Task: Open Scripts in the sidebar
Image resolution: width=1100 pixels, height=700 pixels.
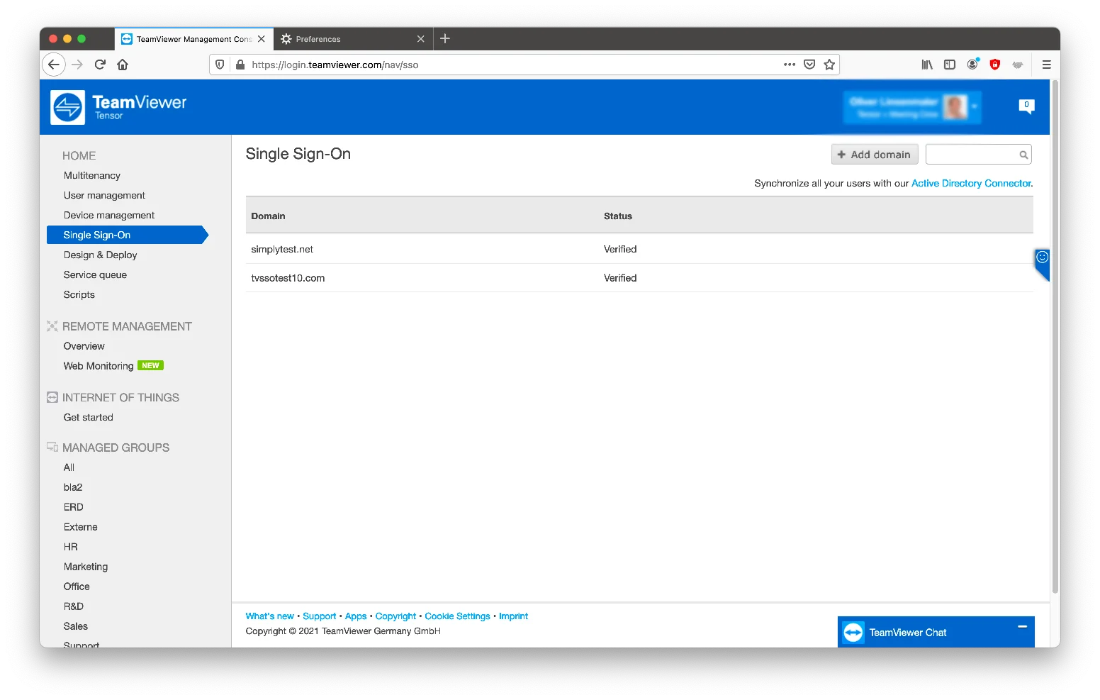Action: 79,294
